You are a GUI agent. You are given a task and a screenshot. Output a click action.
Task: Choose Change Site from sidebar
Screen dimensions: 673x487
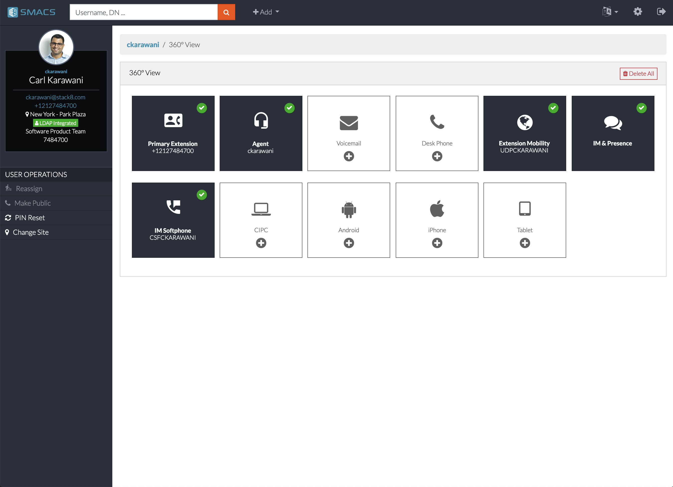pos(31,232)
